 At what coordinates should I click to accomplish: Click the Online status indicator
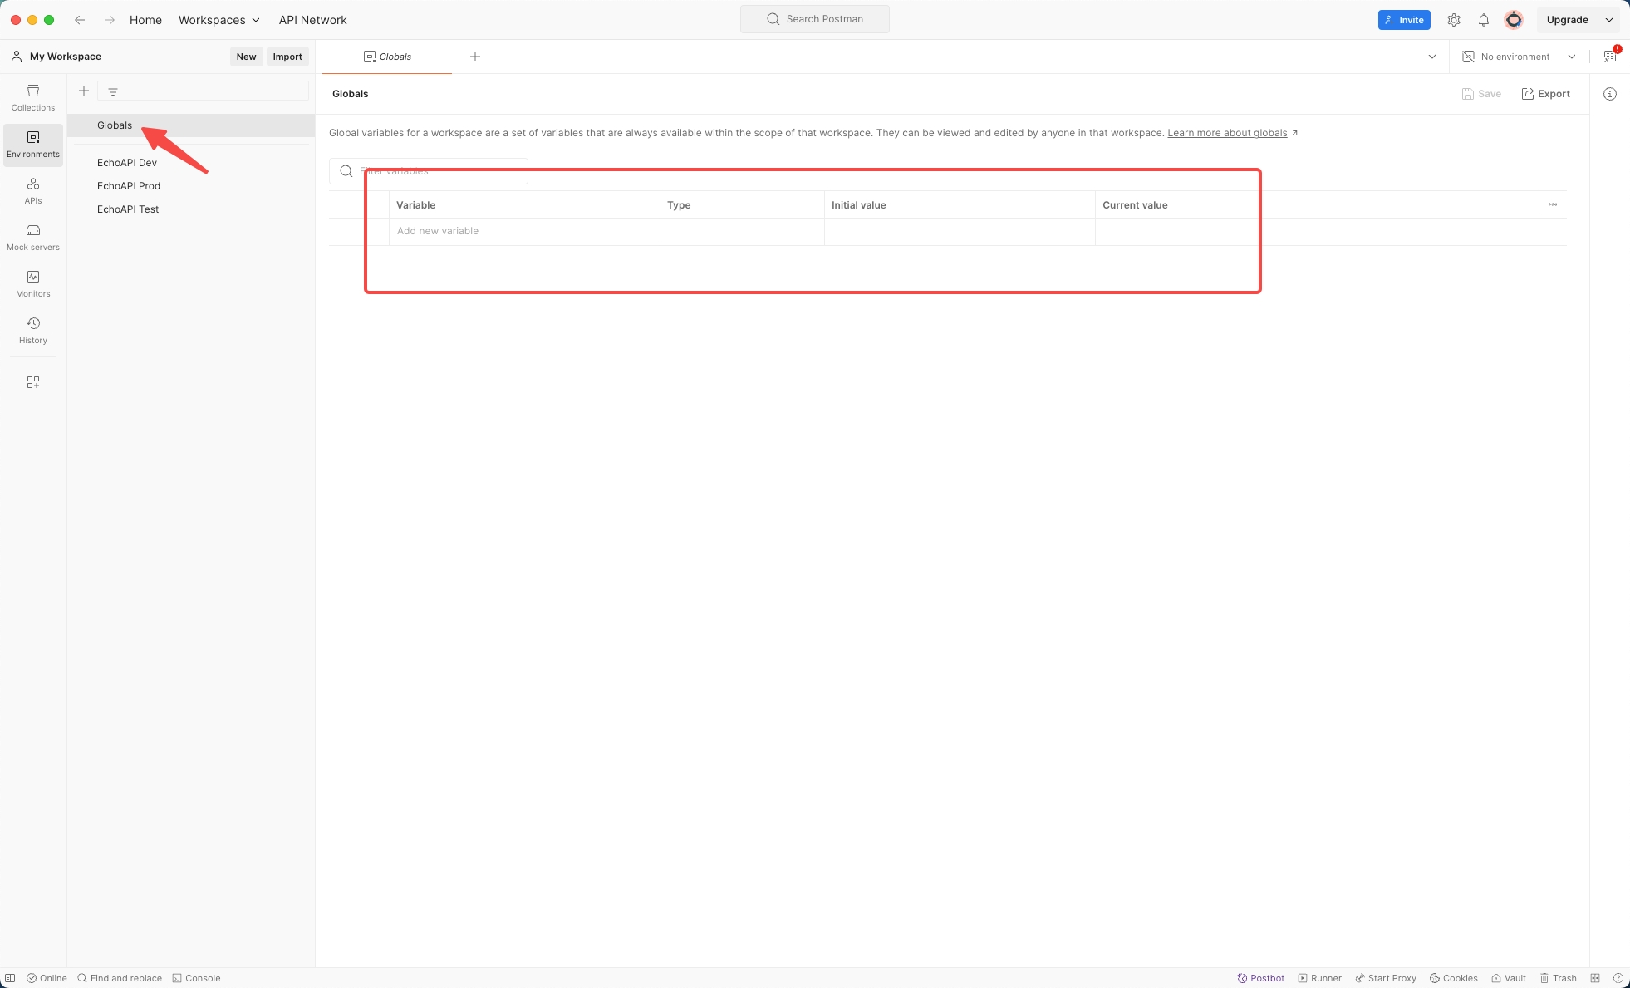pos(47,978)
